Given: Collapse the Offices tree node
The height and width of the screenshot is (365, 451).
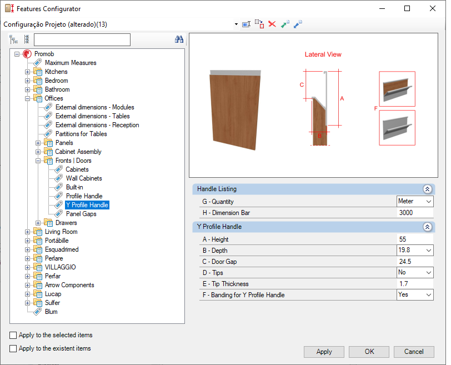Looking at the screenshot, I should 27,98.
